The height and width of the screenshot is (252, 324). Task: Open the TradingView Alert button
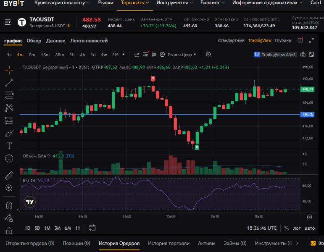[275, 55]
